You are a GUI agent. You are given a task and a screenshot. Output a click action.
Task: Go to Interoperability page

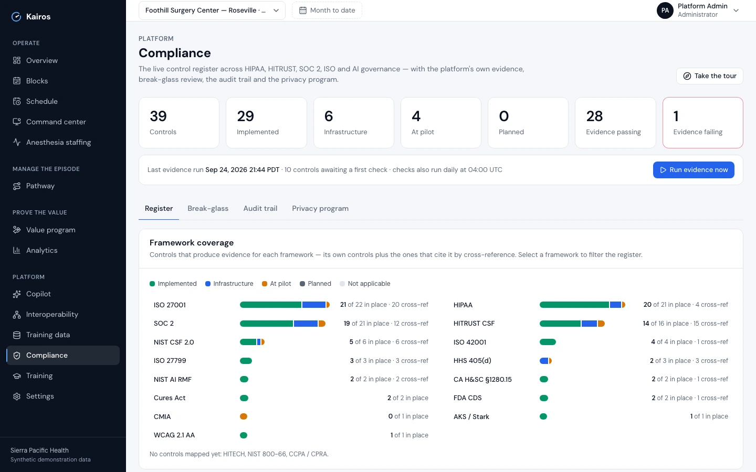(63, 314)
